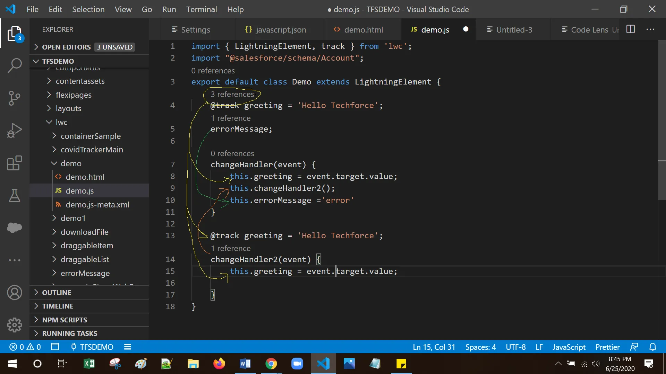
Task: Switch to the demo.html tab
Action: [x=363, y=30]
